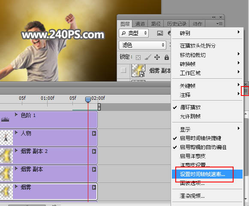Open the Layers panel flyout menu

click(x=219, y=24)
